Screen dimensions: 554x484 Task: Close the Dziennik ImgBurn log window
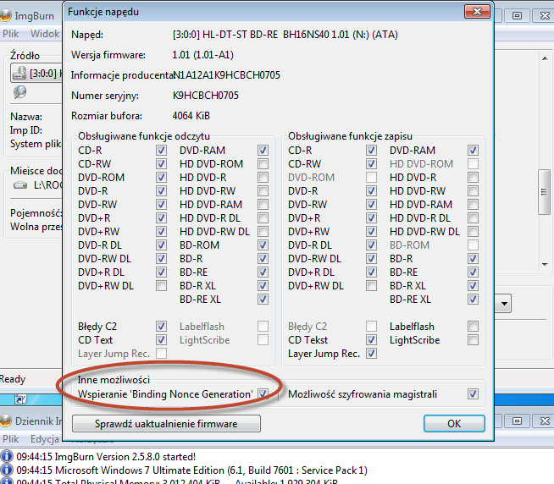point(545,421)
